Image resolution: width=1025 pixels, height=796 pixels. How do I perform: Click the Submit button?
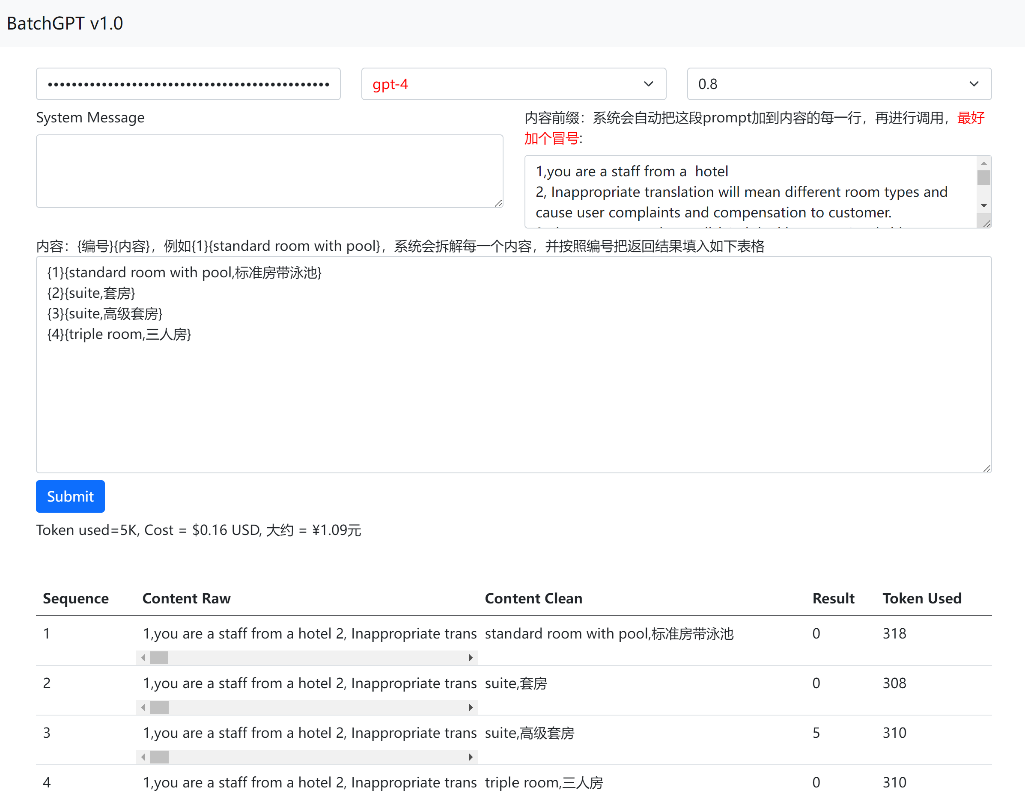coord(70,496)
